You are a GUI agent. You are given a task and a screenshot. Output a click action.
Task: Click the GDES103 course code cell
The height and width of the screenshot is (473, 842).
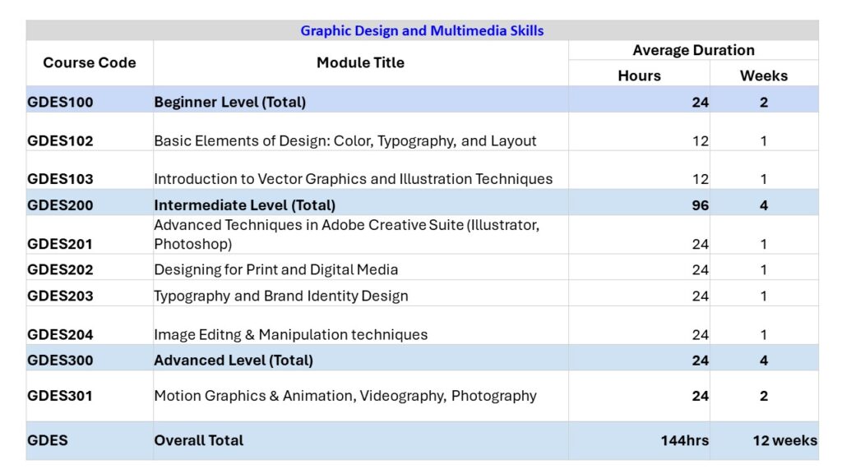[x=61, y=179]
